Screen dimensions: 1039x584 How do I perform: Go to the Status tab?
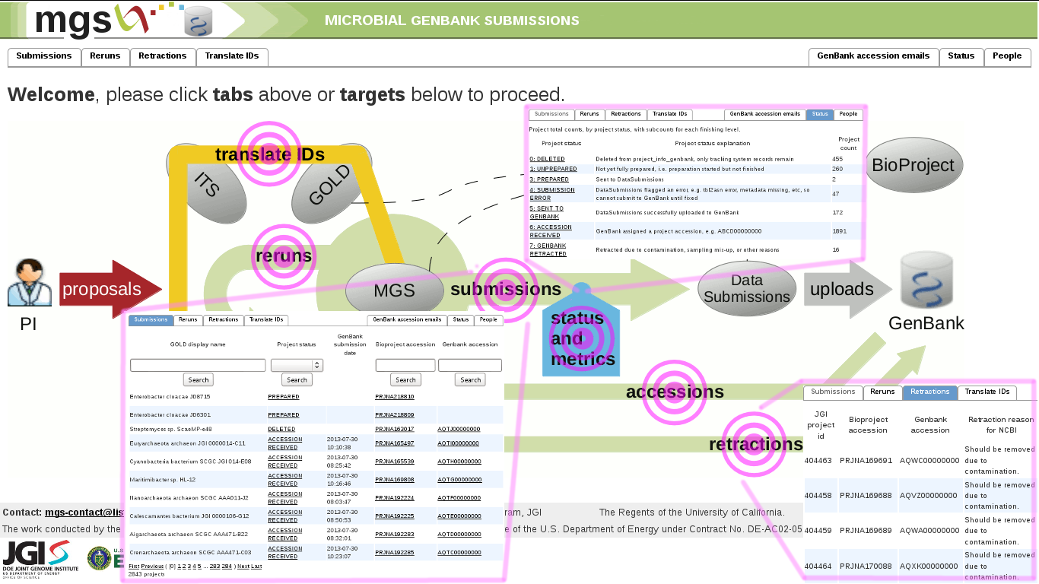[x=961, y=56]
